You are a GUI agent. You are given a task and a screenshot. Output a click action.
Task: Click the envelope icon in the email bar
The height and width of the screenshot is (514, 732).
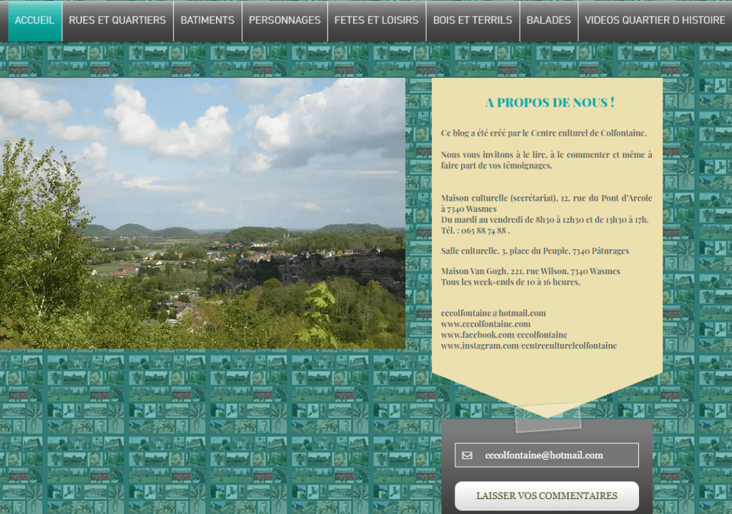(468, 455)
